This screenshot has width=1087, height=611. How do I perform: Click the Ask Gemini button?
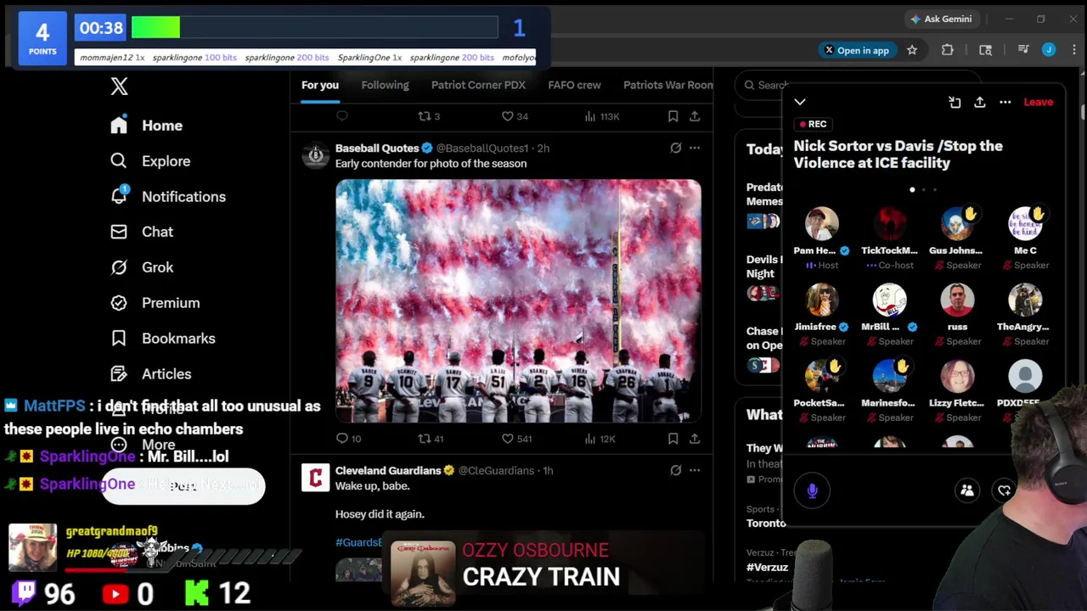[x=941, y=19]
